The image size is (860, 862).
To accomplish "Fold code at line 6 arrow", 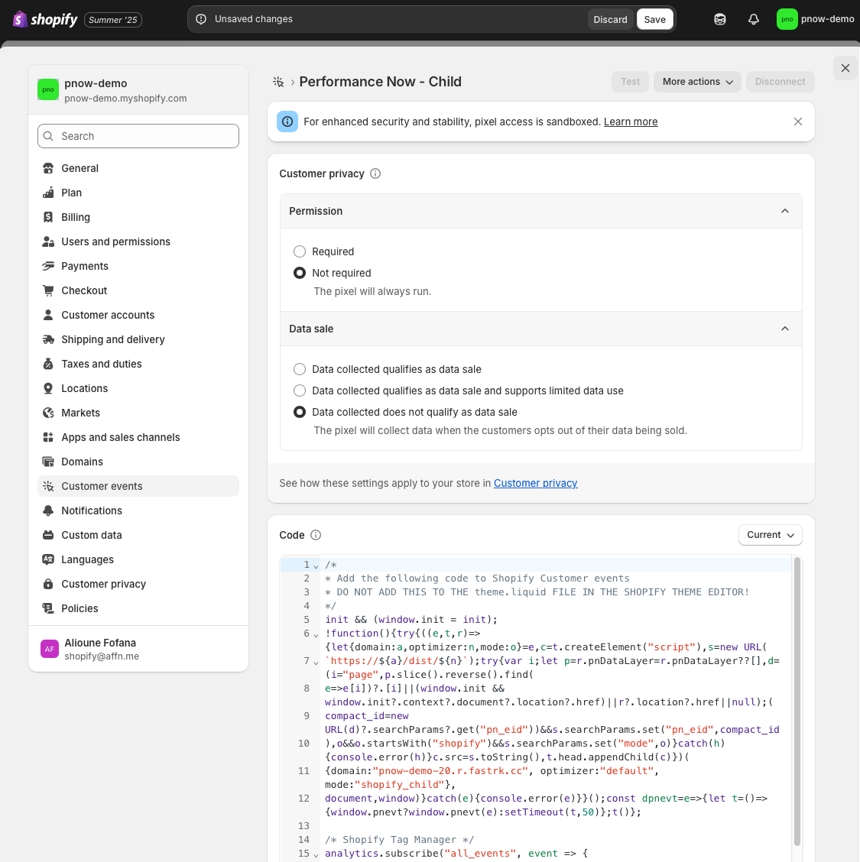I will coord(316,635).
